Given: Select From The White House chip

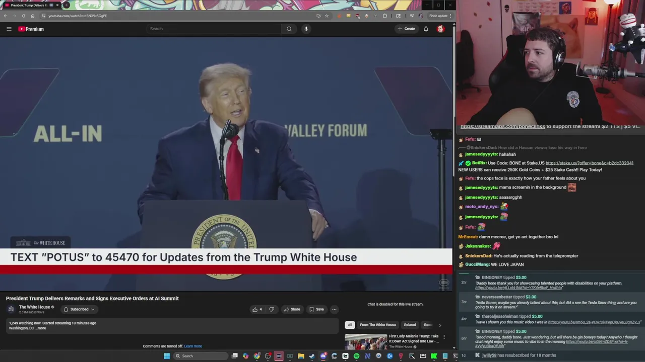Looking at the screenshot, I should pyautogui.click(x=378, y=325).
